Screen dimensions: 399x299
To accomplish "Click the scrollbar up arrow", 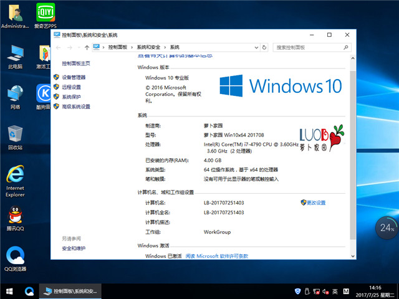I will [x=353, y=58].
